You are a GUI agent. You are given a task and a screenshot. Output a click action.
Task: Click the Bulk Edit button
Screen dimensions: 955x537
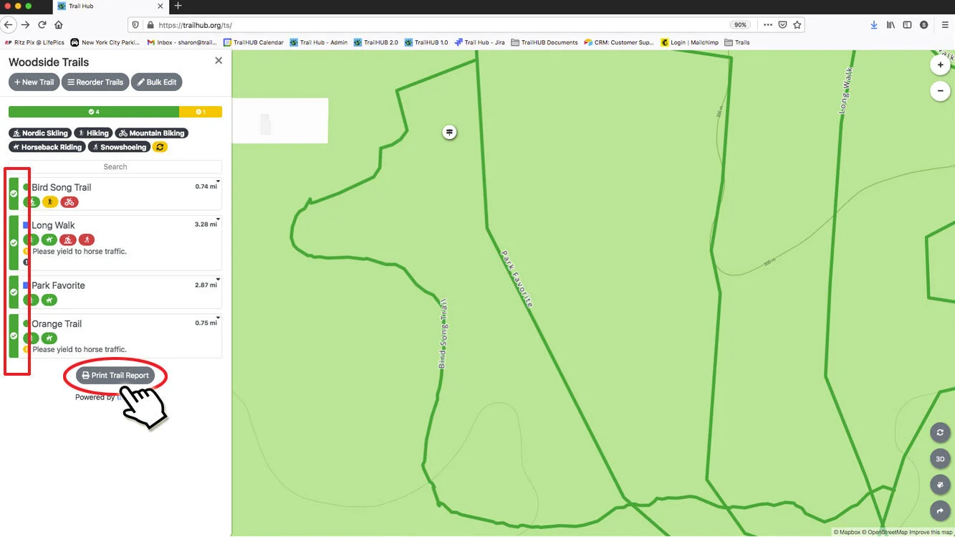[156, 82]
